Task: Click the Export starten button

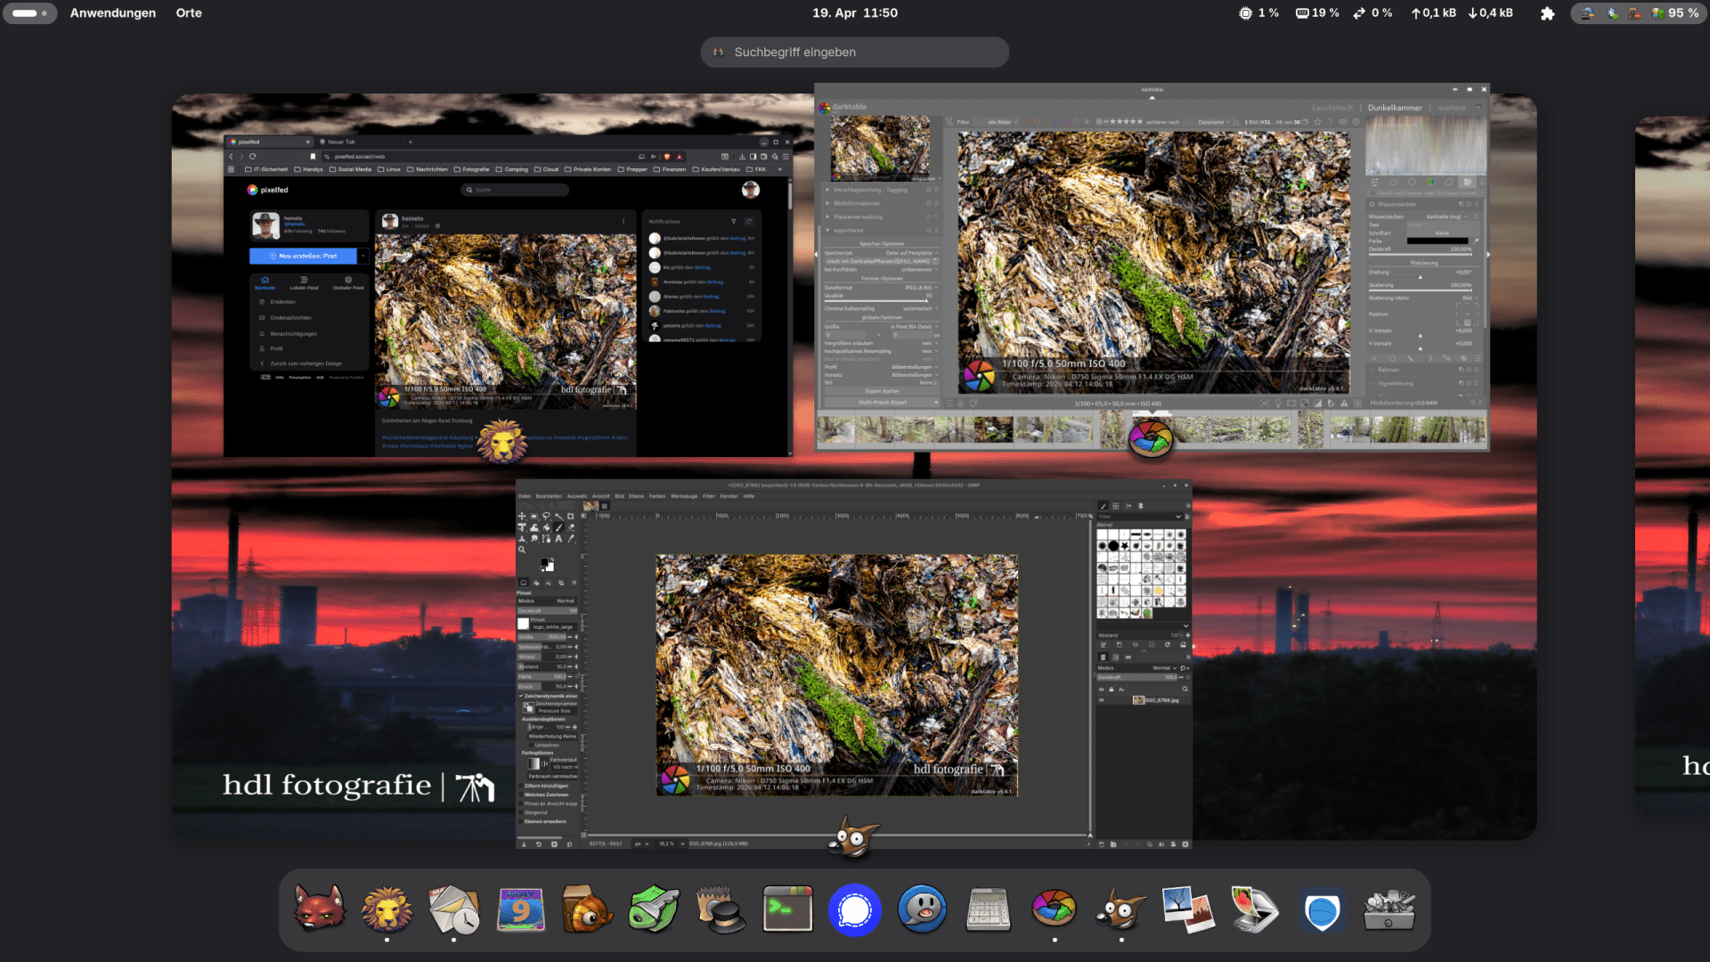Action: pos(882,391)
